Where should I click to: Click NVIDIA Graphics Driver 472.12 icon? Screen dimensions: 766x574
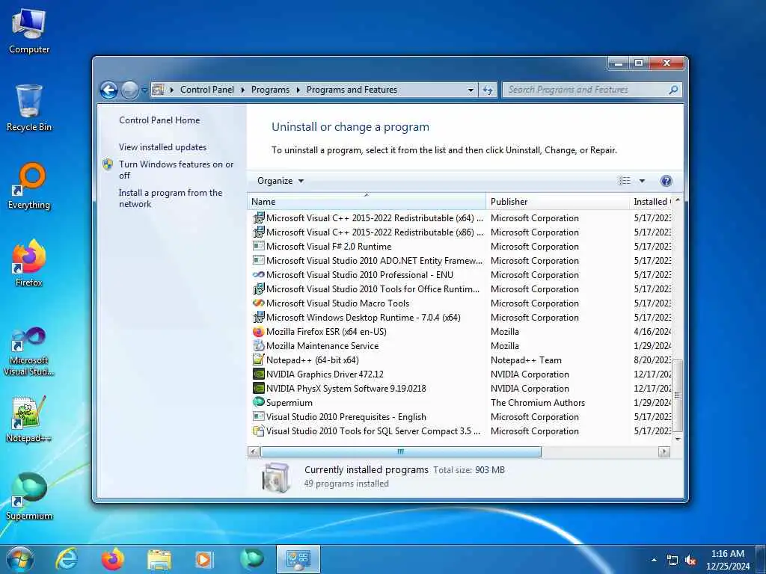pos(258,374)
